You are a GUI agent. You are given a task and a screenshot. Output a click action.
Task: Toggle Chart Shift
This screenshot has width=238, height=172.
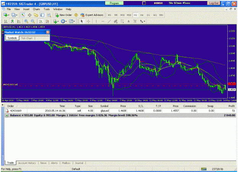point(47,21)
